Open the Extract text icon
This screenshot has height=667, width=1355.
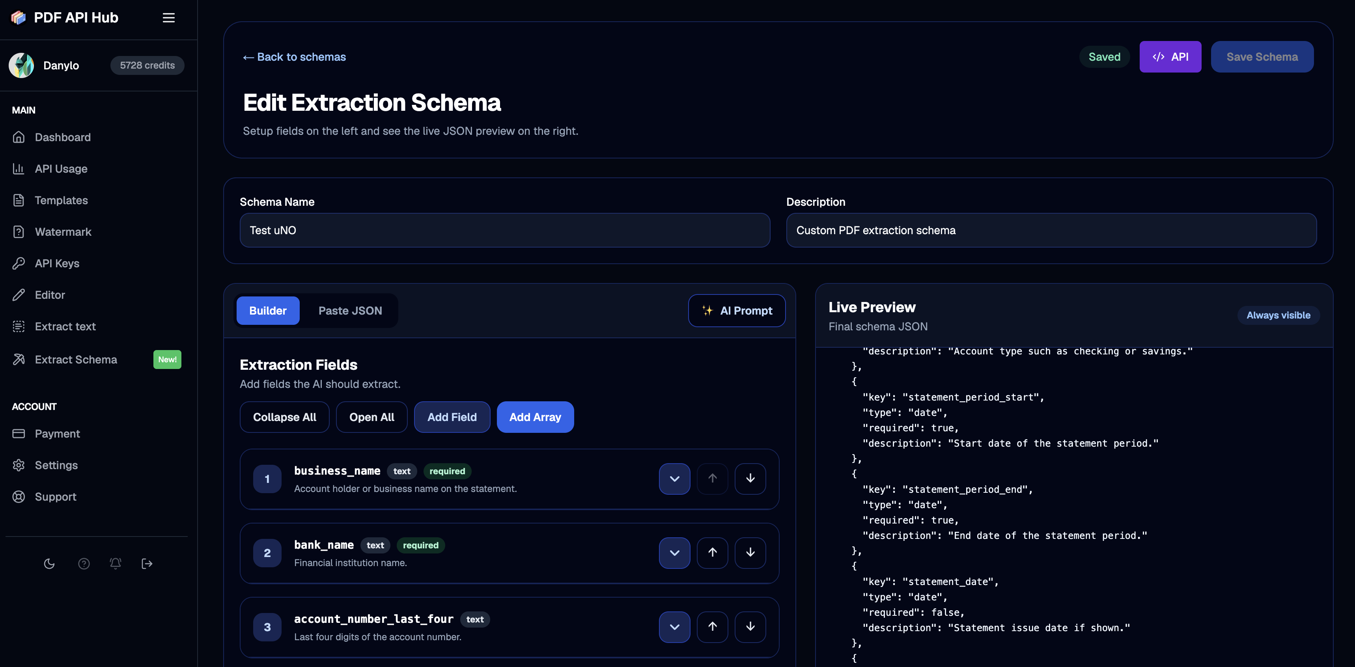19,326
